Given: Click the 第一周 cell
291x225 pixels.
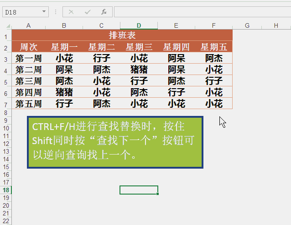Looking at the screenshot, I should (29, 58).
